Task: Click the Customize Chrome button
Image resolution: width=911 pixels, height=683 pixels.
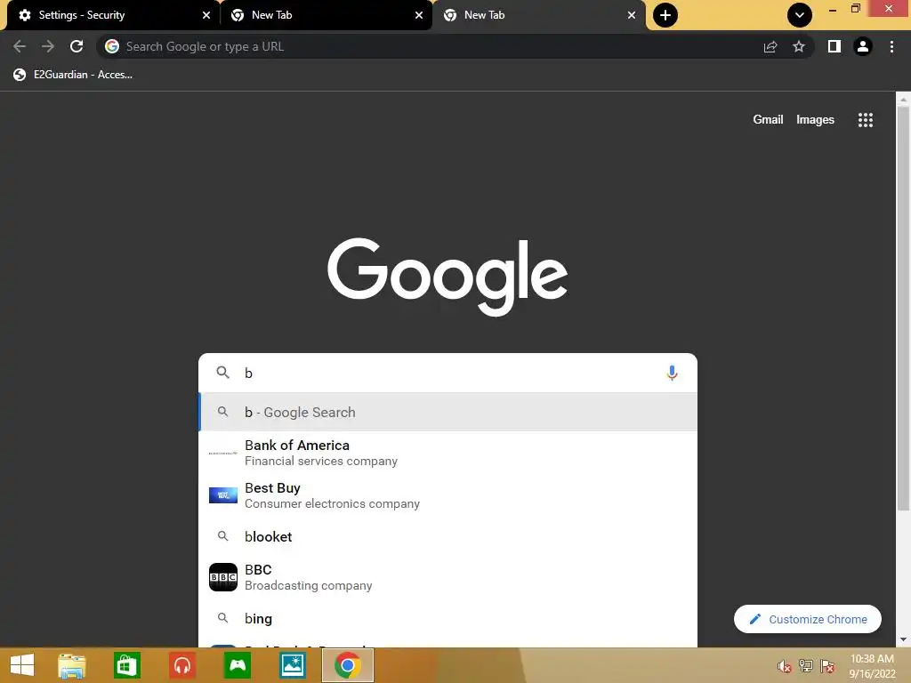Action: pos(808,619)
